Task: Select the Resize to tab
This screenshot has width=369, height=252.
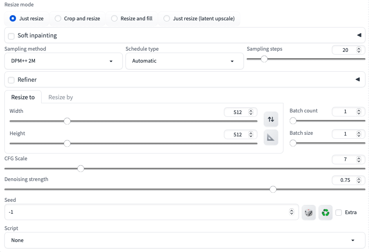Action: 23,97
